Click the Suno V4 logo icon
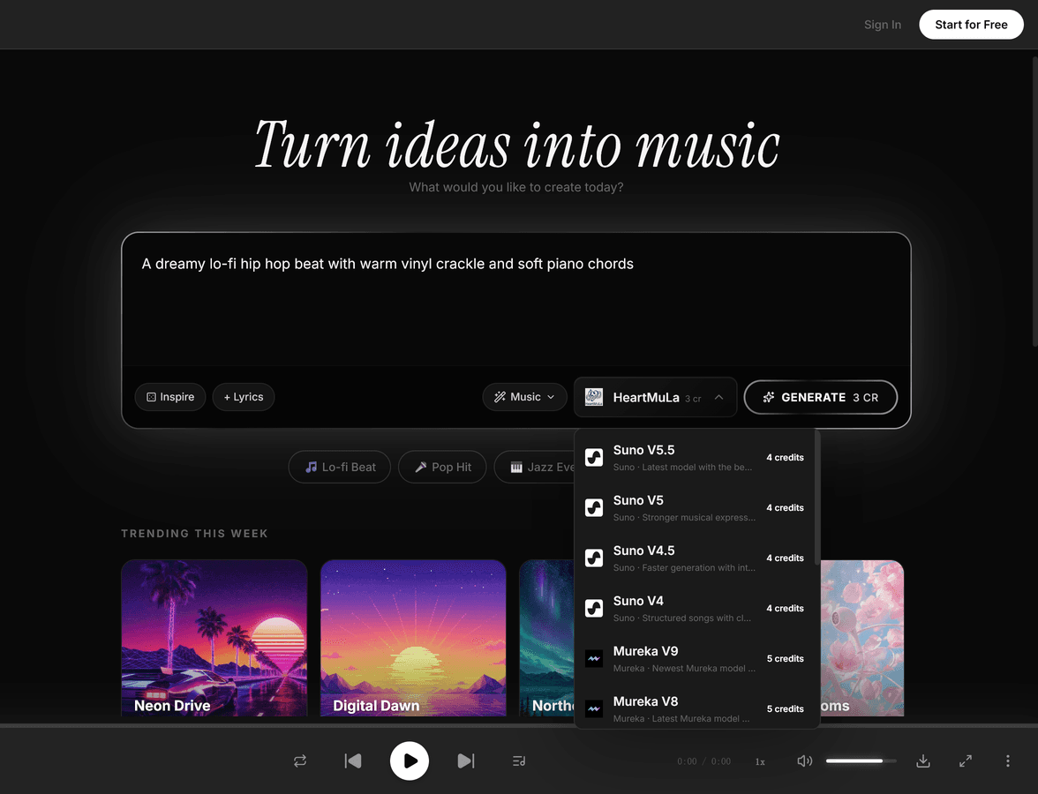This screenshot has height=794, width=1038. [x=594, y=608]
